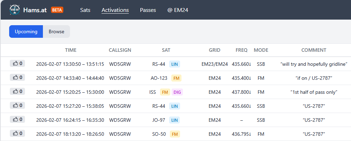Image resolution: width=351 pixels, height=141 pixels.
Task: Click the time 2026-02-07 16:24:15 – 16:35:30
Action: [70, 120]
